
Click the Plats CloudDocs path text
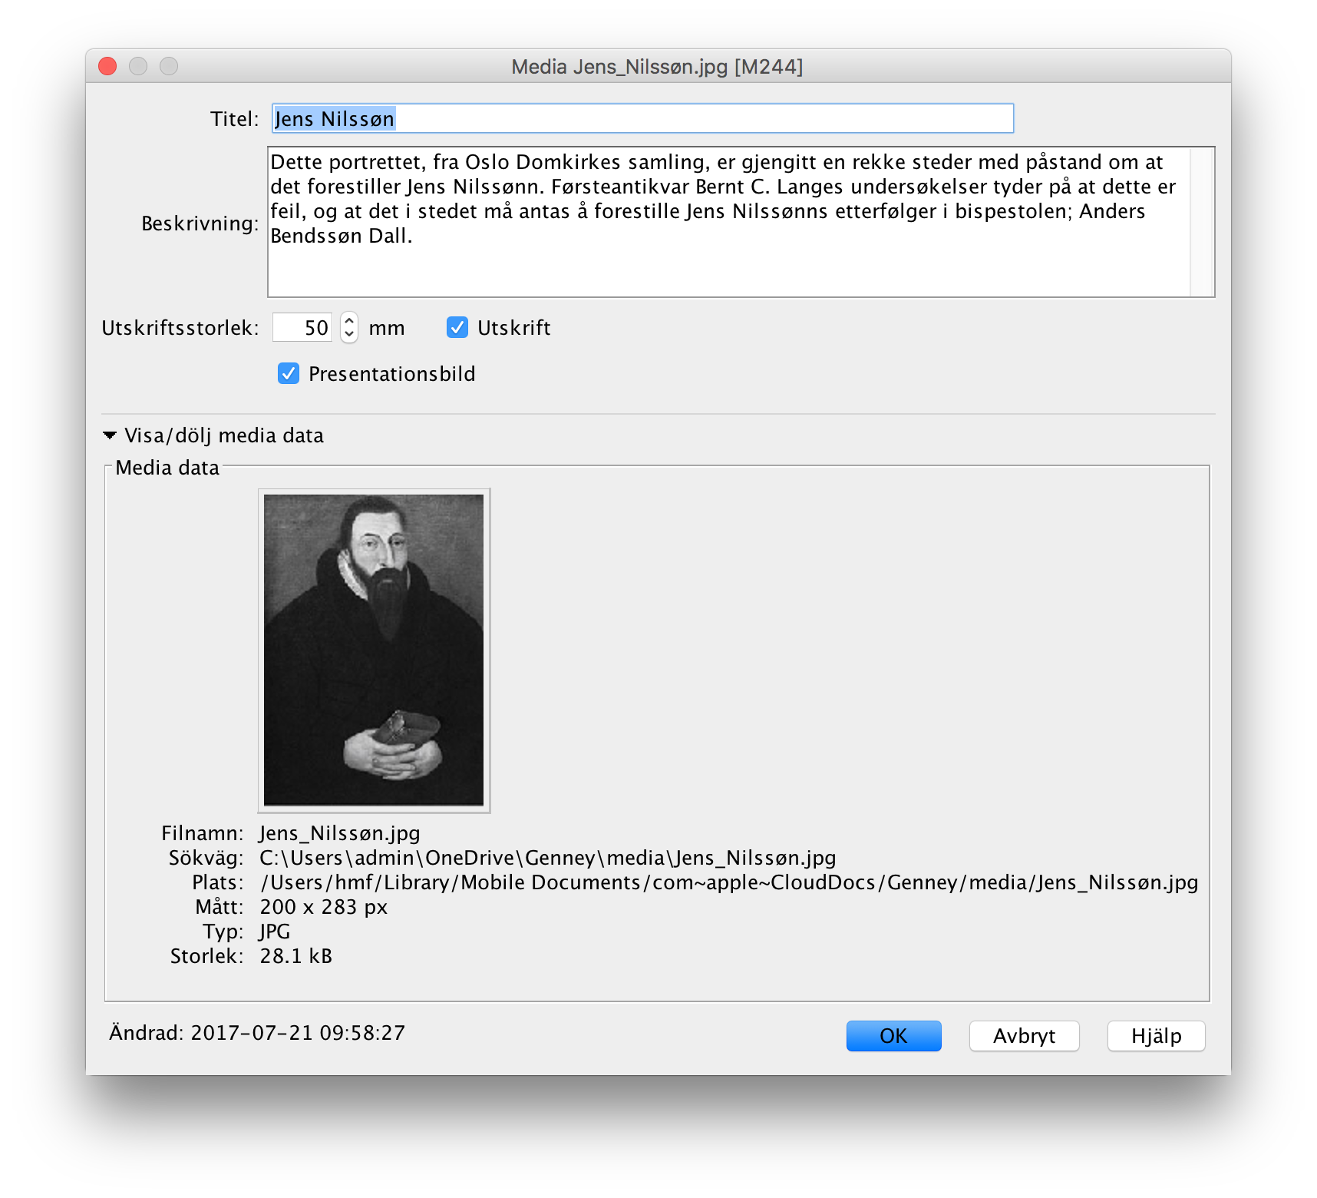[728, 882]
